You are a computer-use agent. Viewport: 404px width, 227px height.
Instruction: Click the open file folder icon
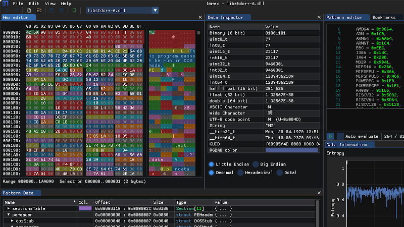39,10
